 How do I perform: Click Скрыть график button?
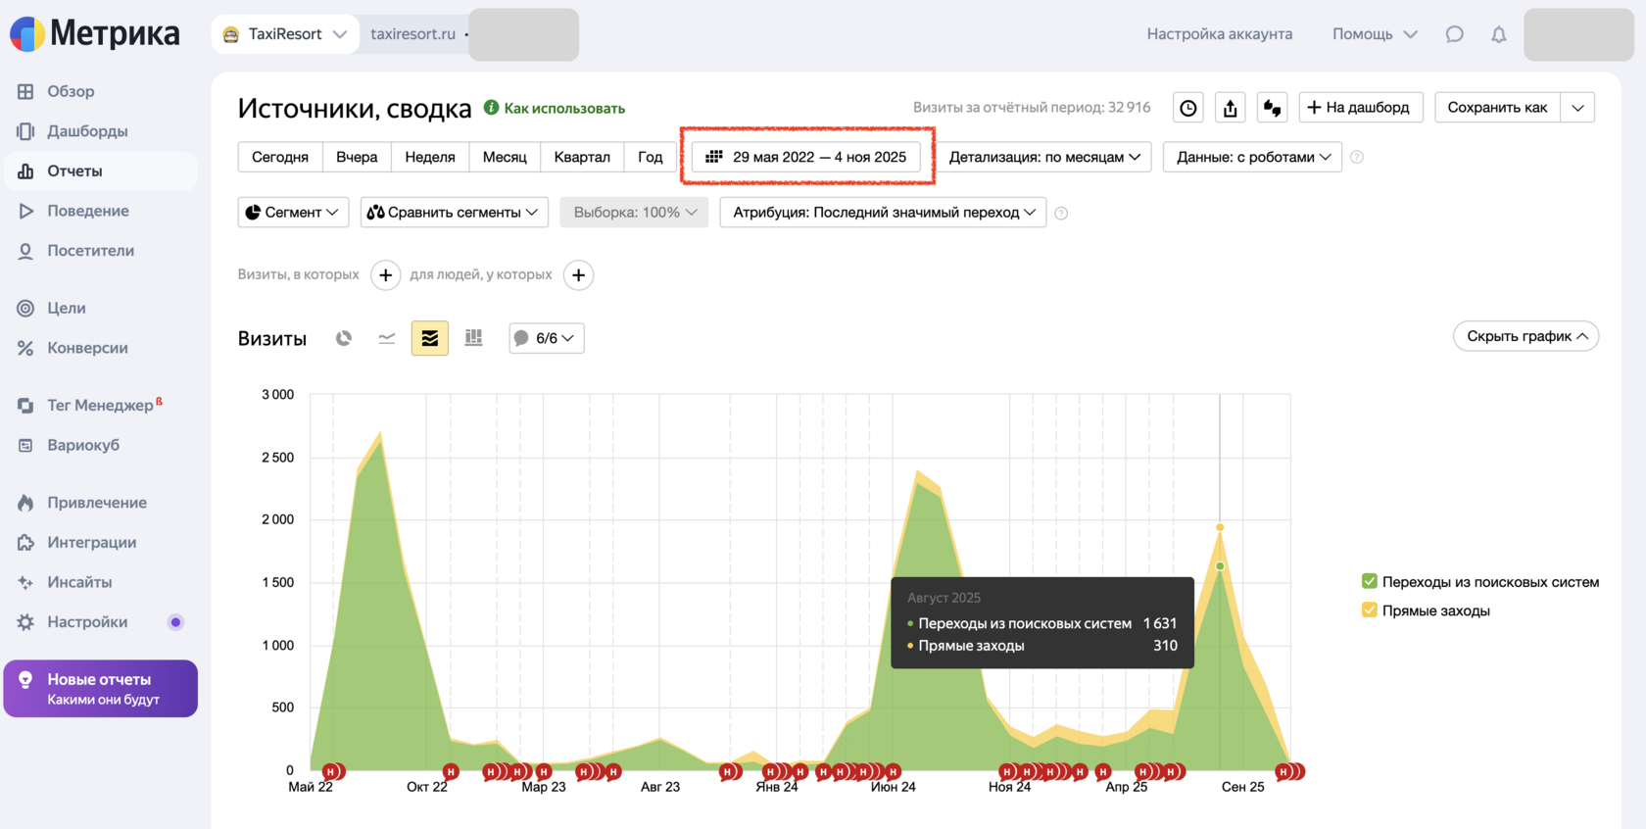[x=1526, y=336]
